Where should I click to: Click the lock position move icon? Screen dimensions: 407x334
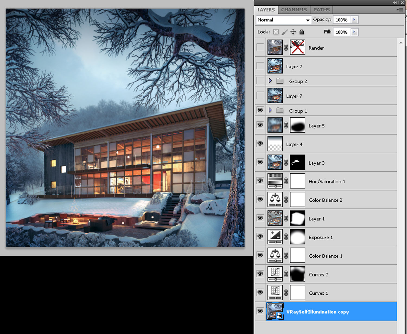pos(293,32)
